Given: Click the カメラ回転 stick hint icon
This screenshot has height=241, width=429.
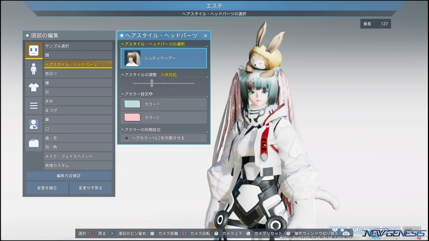Looking at the screenshot, I should [216, 234].
